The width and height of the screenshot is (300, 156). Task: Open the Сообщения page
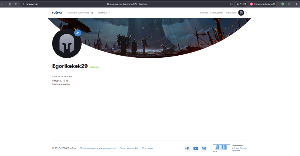[x=217, y=13]
